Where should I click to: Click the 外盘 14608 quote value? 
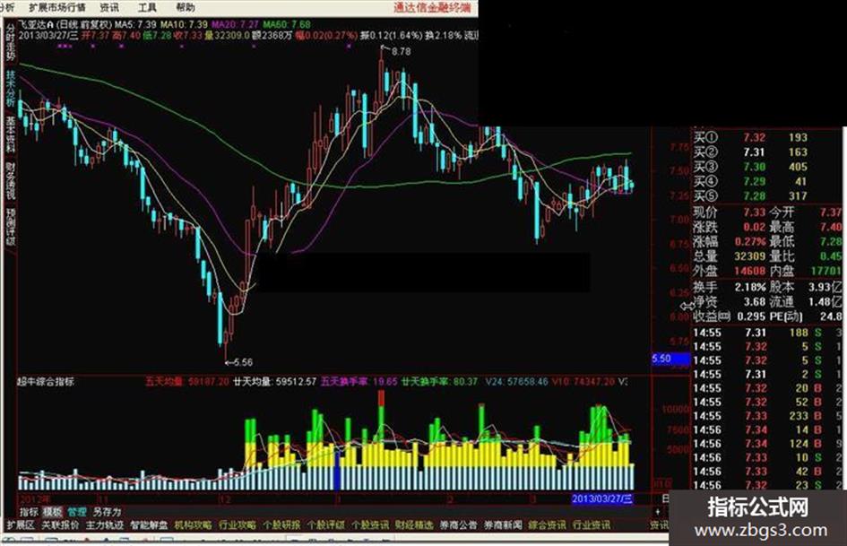[750, 271]
